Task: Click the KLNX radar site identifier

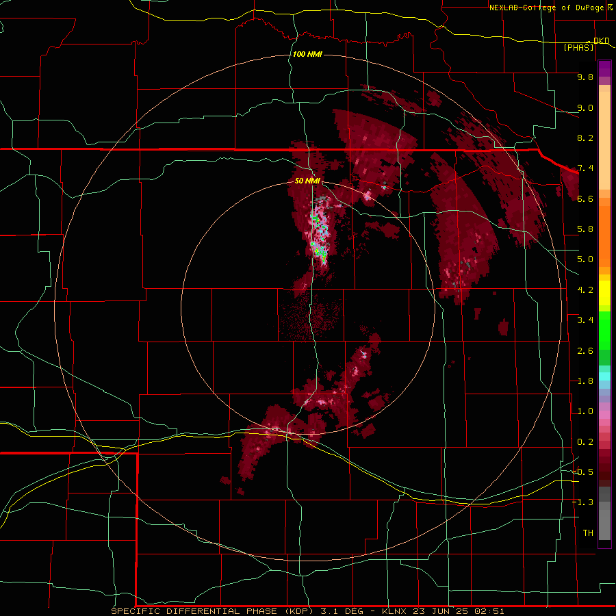Action: pos(394,611)
